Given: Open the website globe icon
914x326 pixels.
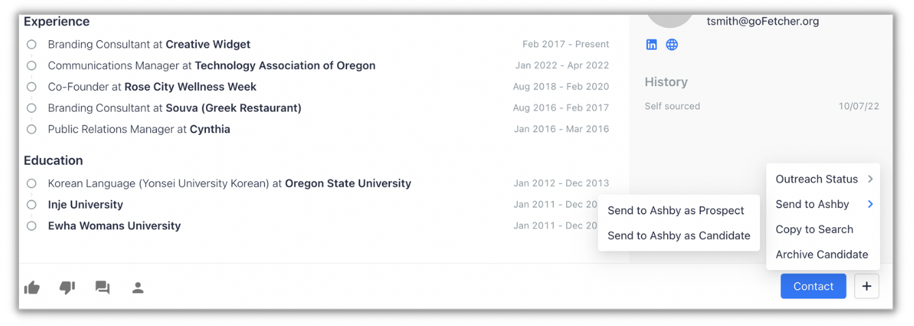Looking at the screenshot, I should click(x=672, y=45).
